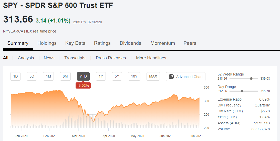Choose the 6M time range
This screenshot has height=141, width=280.
point(65,77)
